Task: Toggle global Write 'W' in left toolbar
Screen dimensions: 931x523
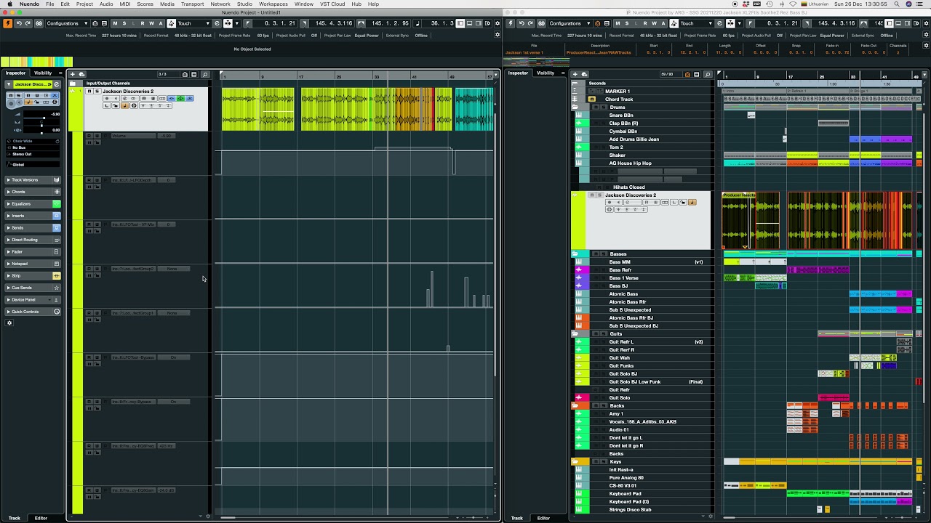Action: pos(152,23)
